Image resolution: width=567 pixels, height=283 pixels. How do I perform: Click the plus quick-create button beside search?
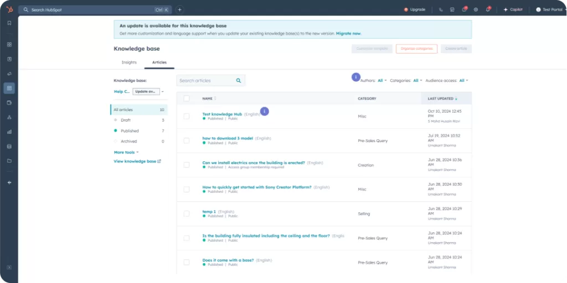click(x=180, y=10)
